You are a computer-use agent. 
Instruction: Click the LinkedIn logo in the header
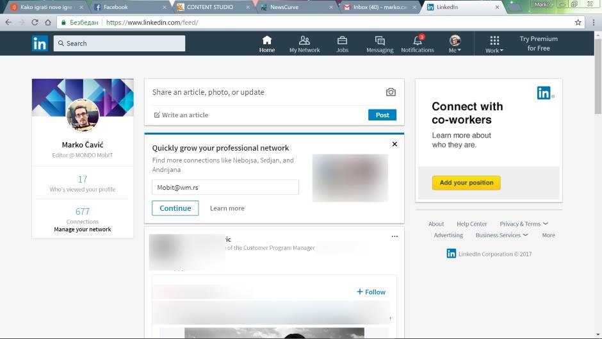[x=40, y=44]
